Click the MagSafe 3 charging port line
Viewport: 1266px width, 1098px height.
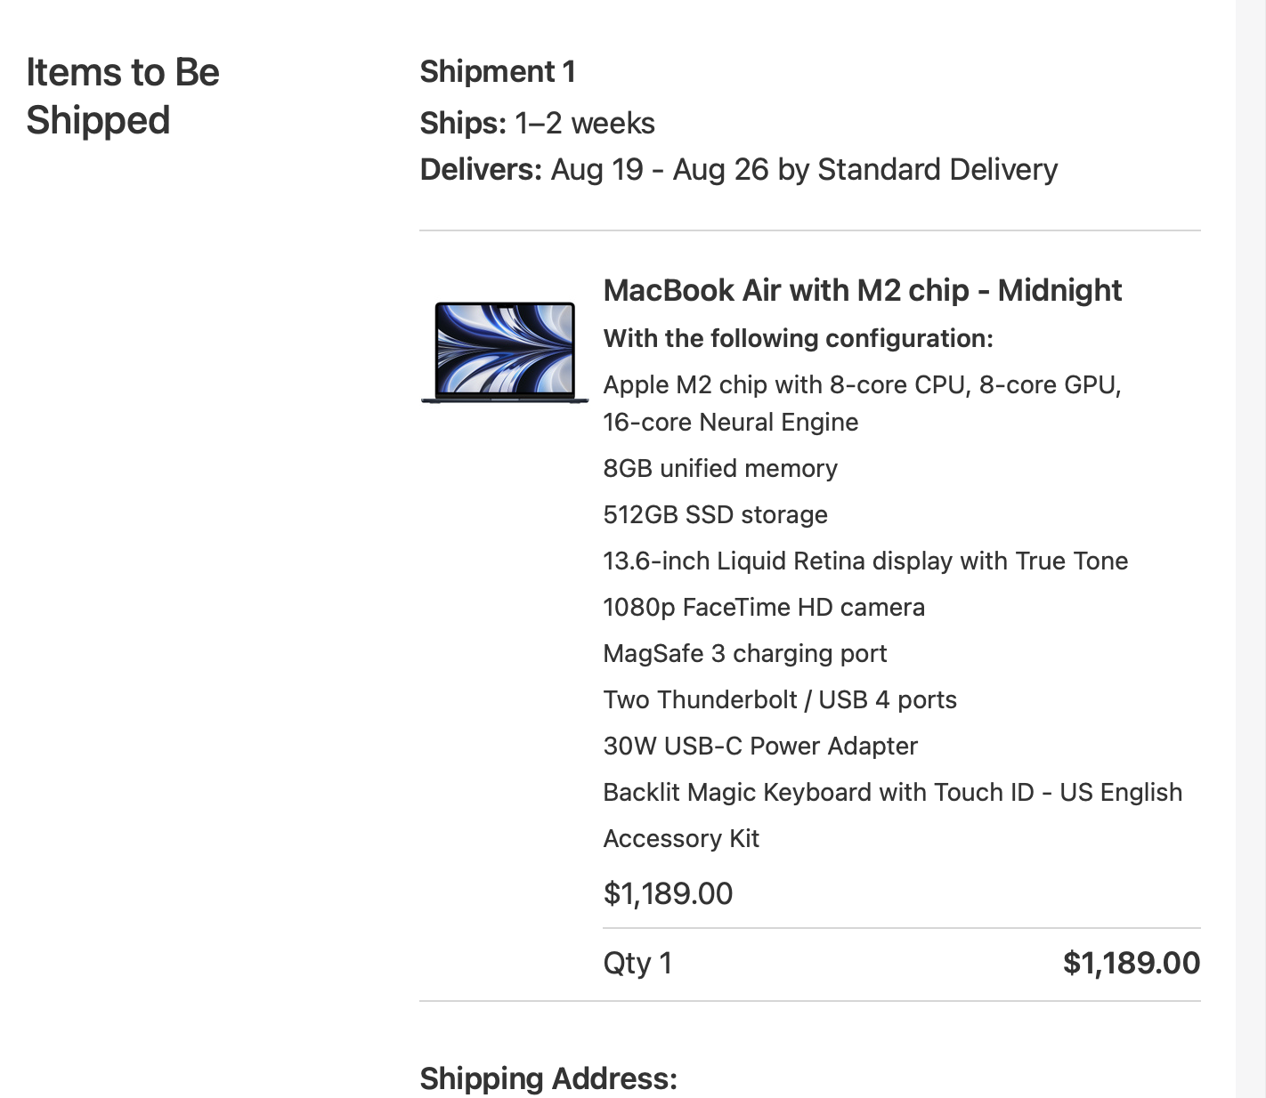point(744,653)
